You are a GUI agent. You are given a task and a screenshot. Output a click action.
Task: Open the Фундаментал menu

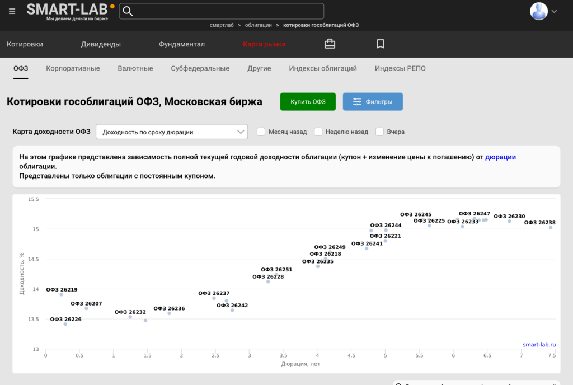[182, 44]
